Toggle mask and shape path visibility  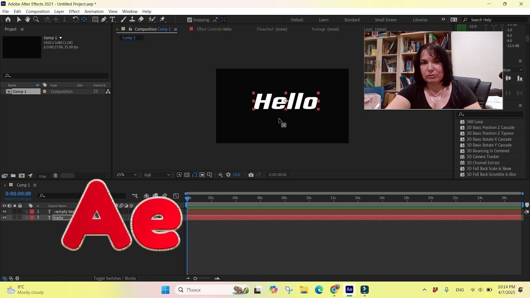point(195,175)
